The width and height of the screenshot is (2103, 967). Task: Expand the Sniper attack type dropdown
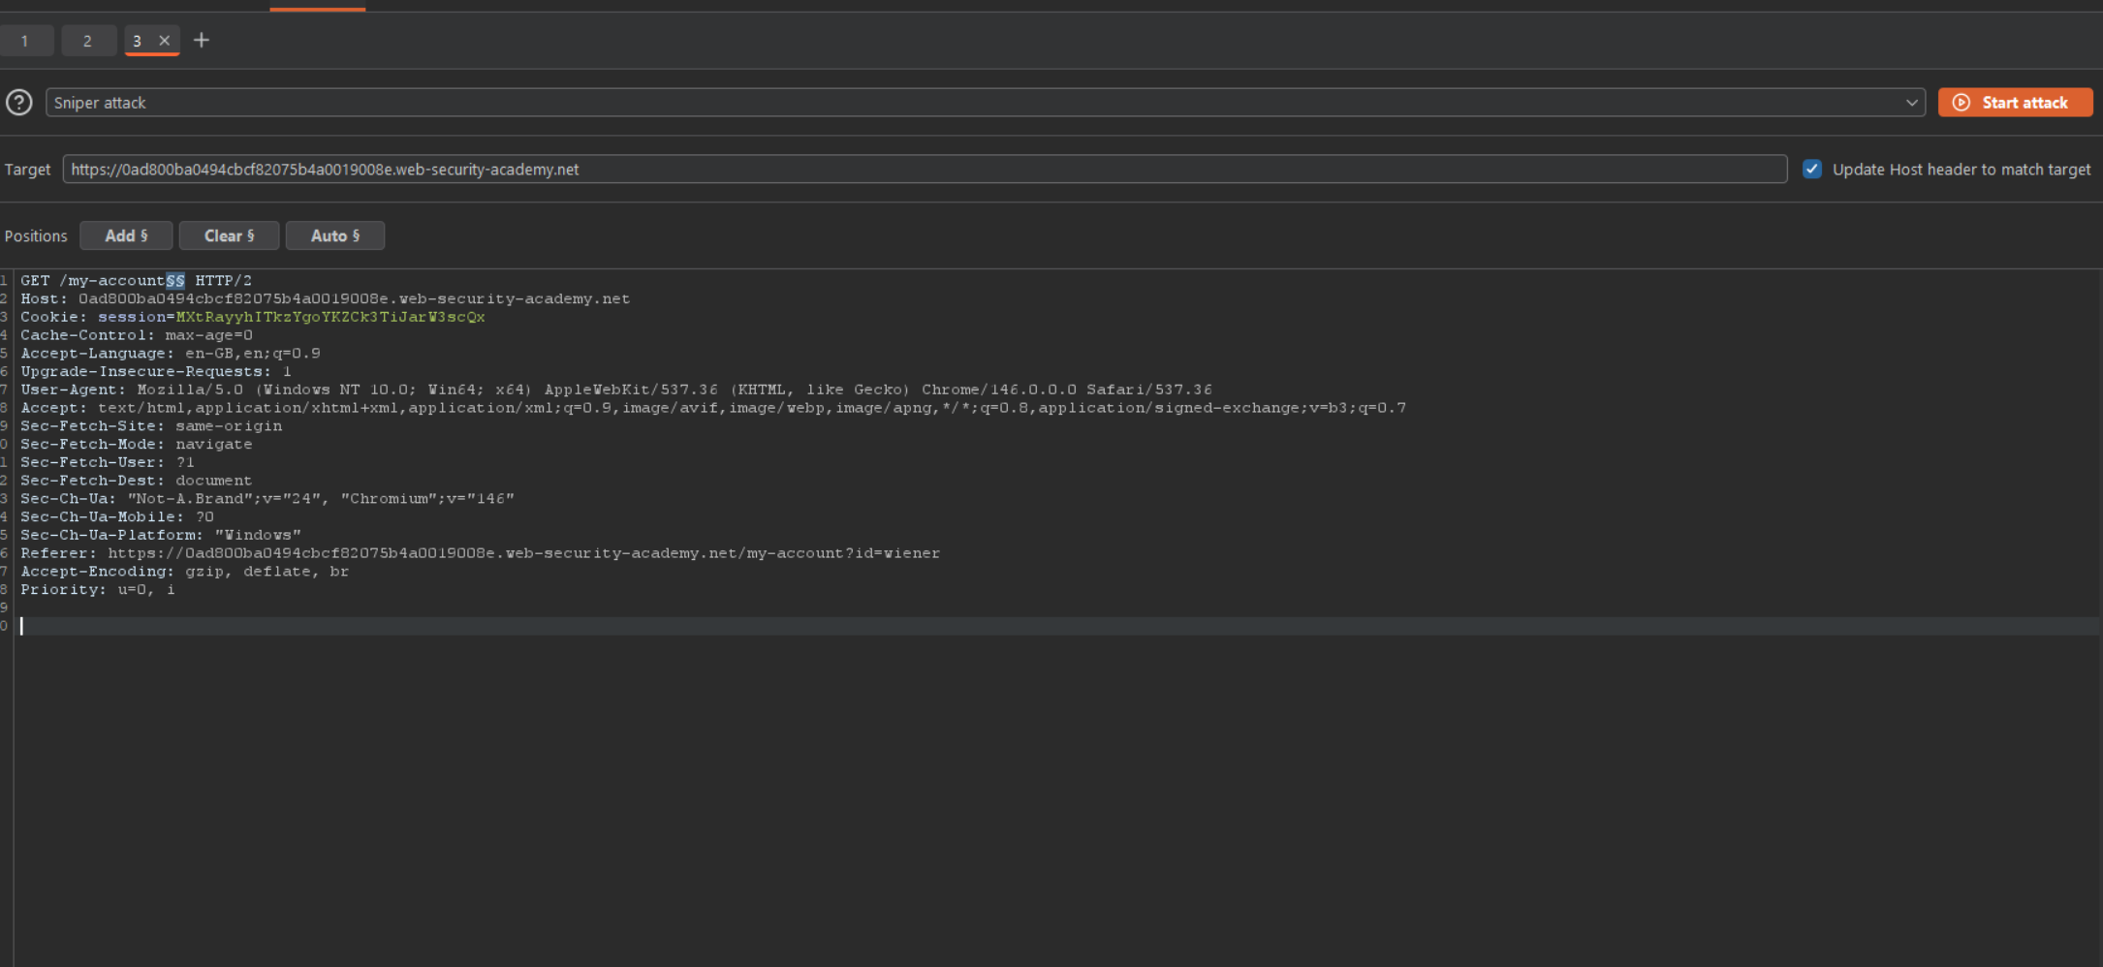(x=985, y=103)
